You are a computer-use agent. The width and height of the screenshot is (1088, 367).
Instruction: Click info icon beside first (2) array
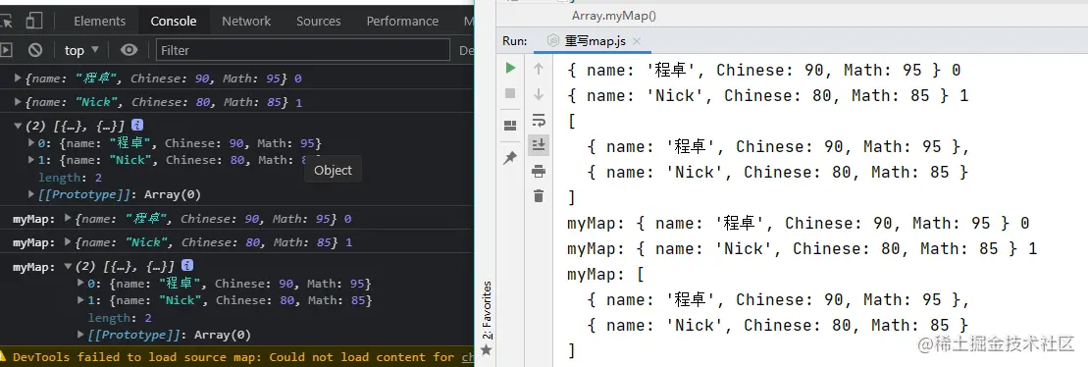(137, 125)
